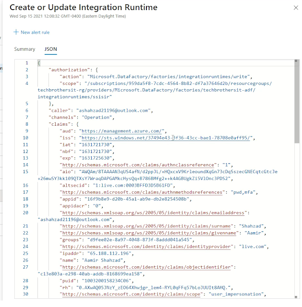This screenshot has height=307, width=302.
Task: Click line number 30 in the gutter
Action: pyautogui.click(x=25, y=294)
